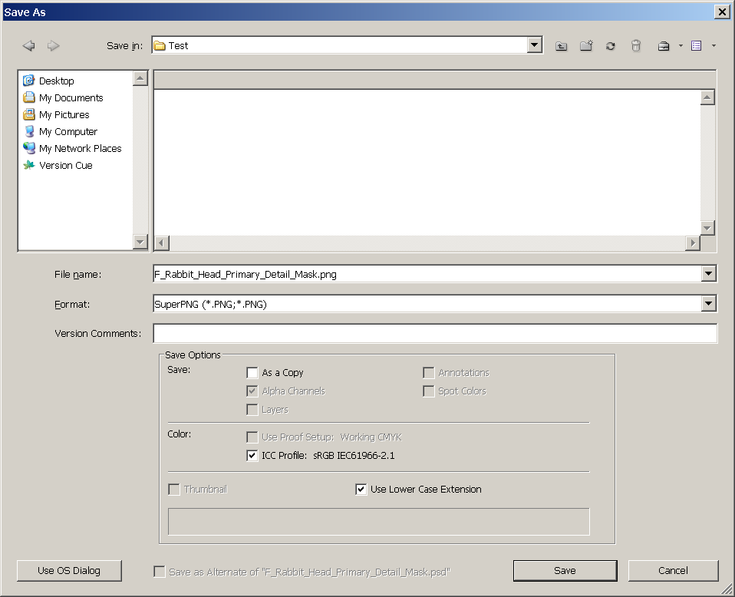Open the Tools toolbox icon menu
735x597 pixels.
click(664, 46)
